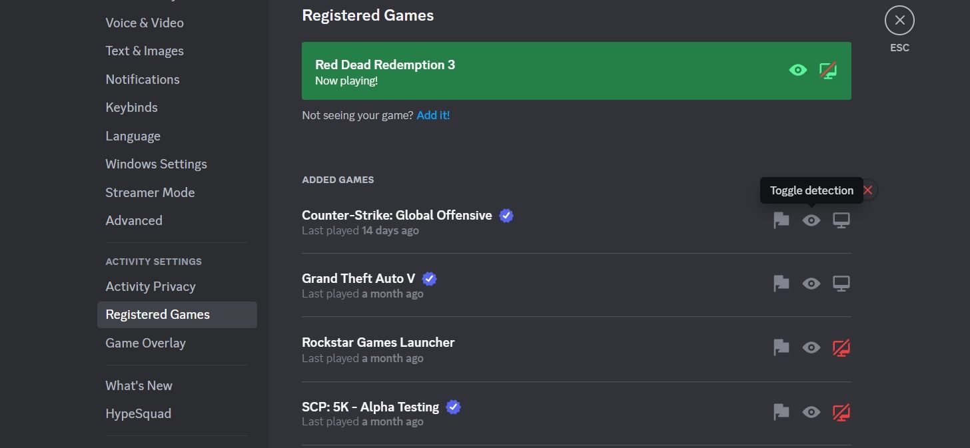Viewport: 970px width, 448px height.
Task: Toggle the eye icon for Rockstar Games Launcher
Action: click(x=811, y=347)
